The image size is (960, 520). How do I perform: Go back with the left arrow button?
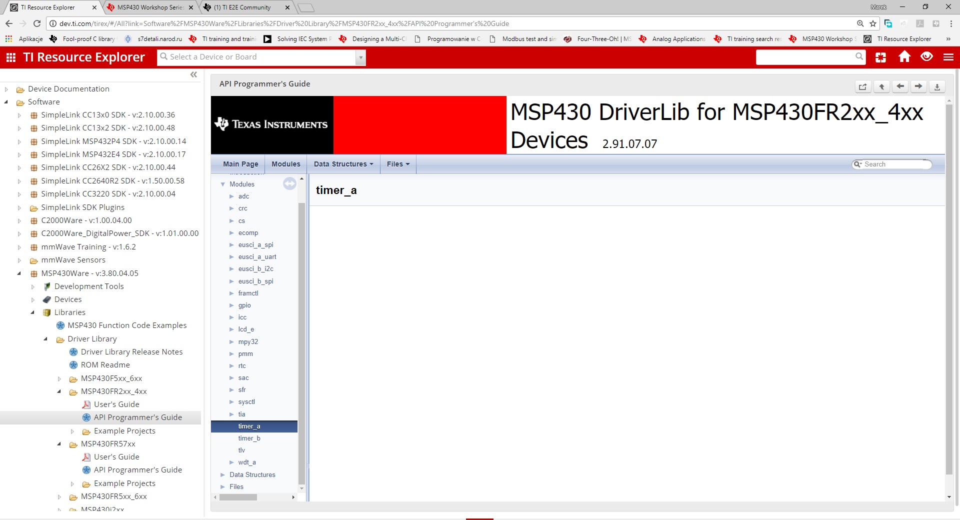coord(900,86)
